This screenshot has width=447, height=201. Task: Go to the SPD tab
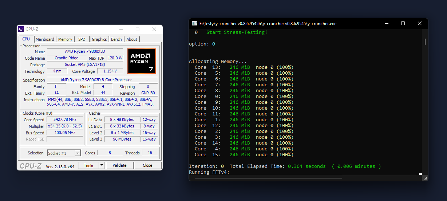[x=82, y=39]
